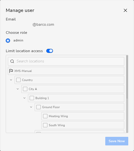Close the Manage user dialog
Viewport: 134px width, 151px height.
tap(125, 10)
